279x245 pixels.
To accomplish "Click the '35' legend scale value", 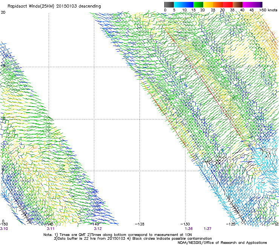I will pos(232,10).
